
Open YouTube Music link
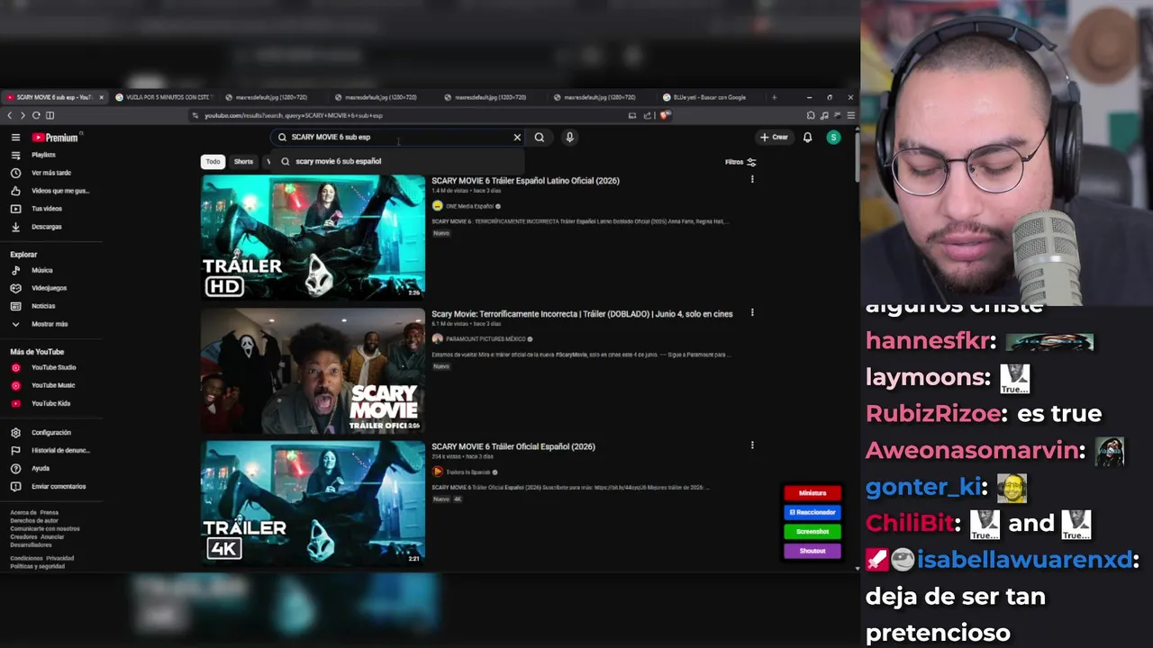(x=52, y=385)
